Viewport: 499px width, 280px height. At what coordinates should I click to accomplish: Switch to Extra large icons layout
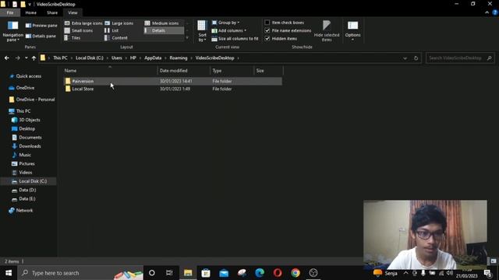tap(83, 23)
